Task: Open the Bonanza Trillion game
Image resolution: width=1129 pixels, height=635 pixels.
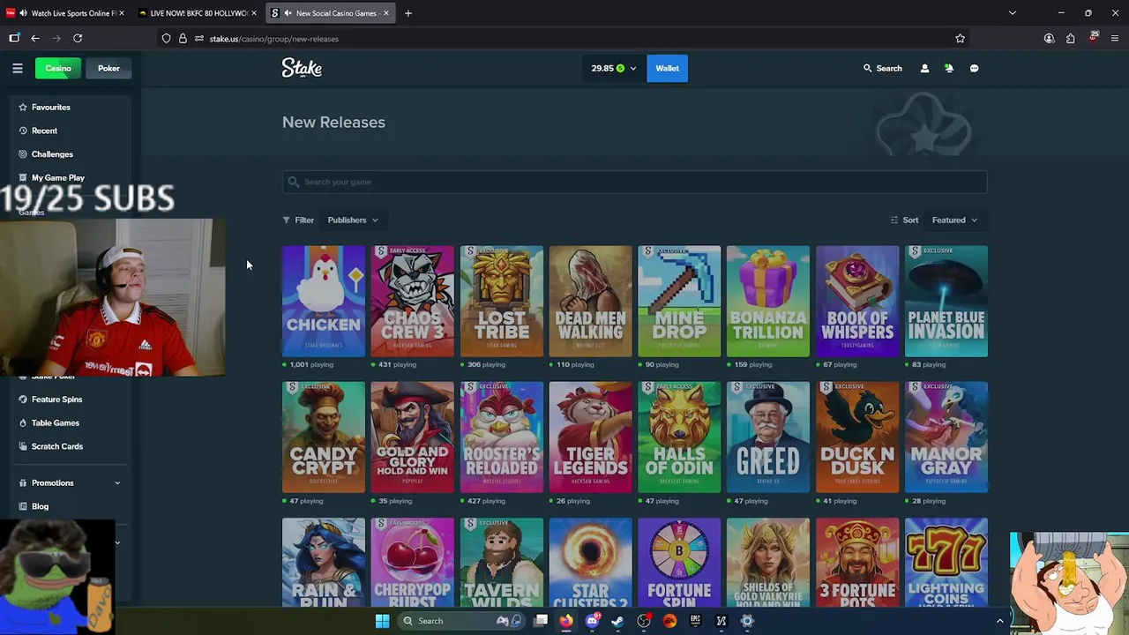Action: pos(768,301)
